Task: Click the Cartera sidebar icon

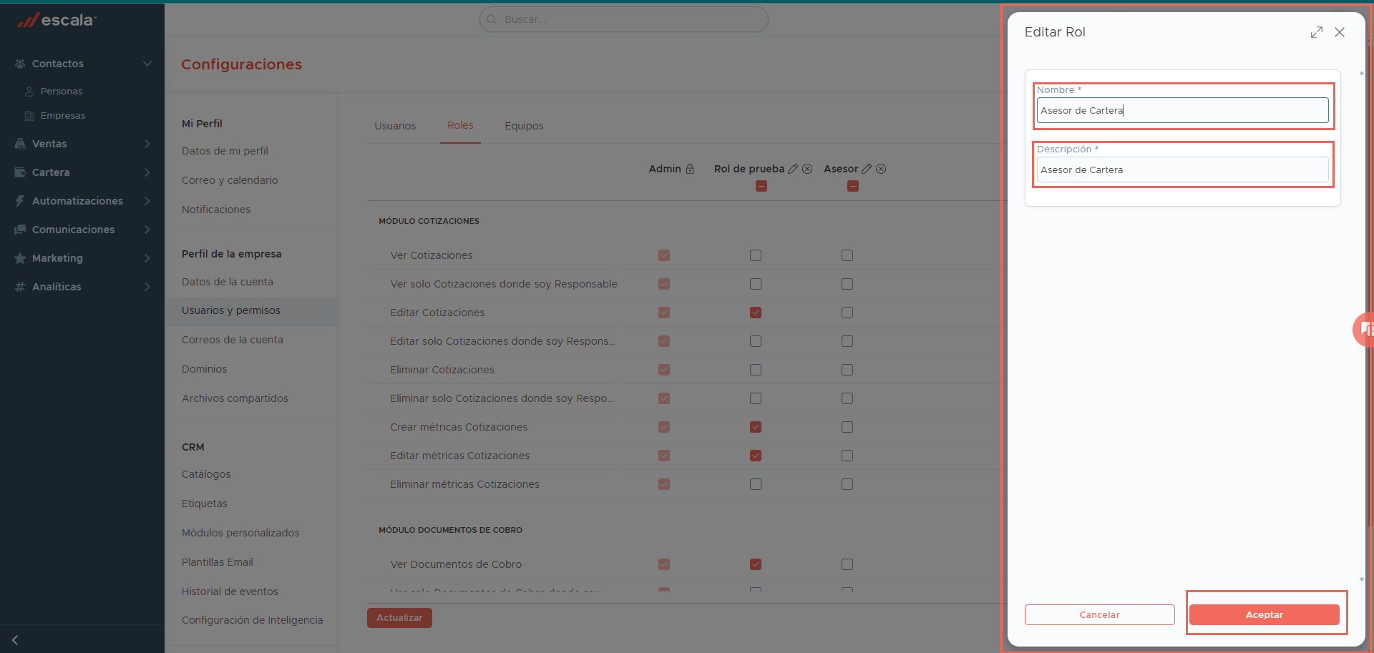Action: coord(20,172)
